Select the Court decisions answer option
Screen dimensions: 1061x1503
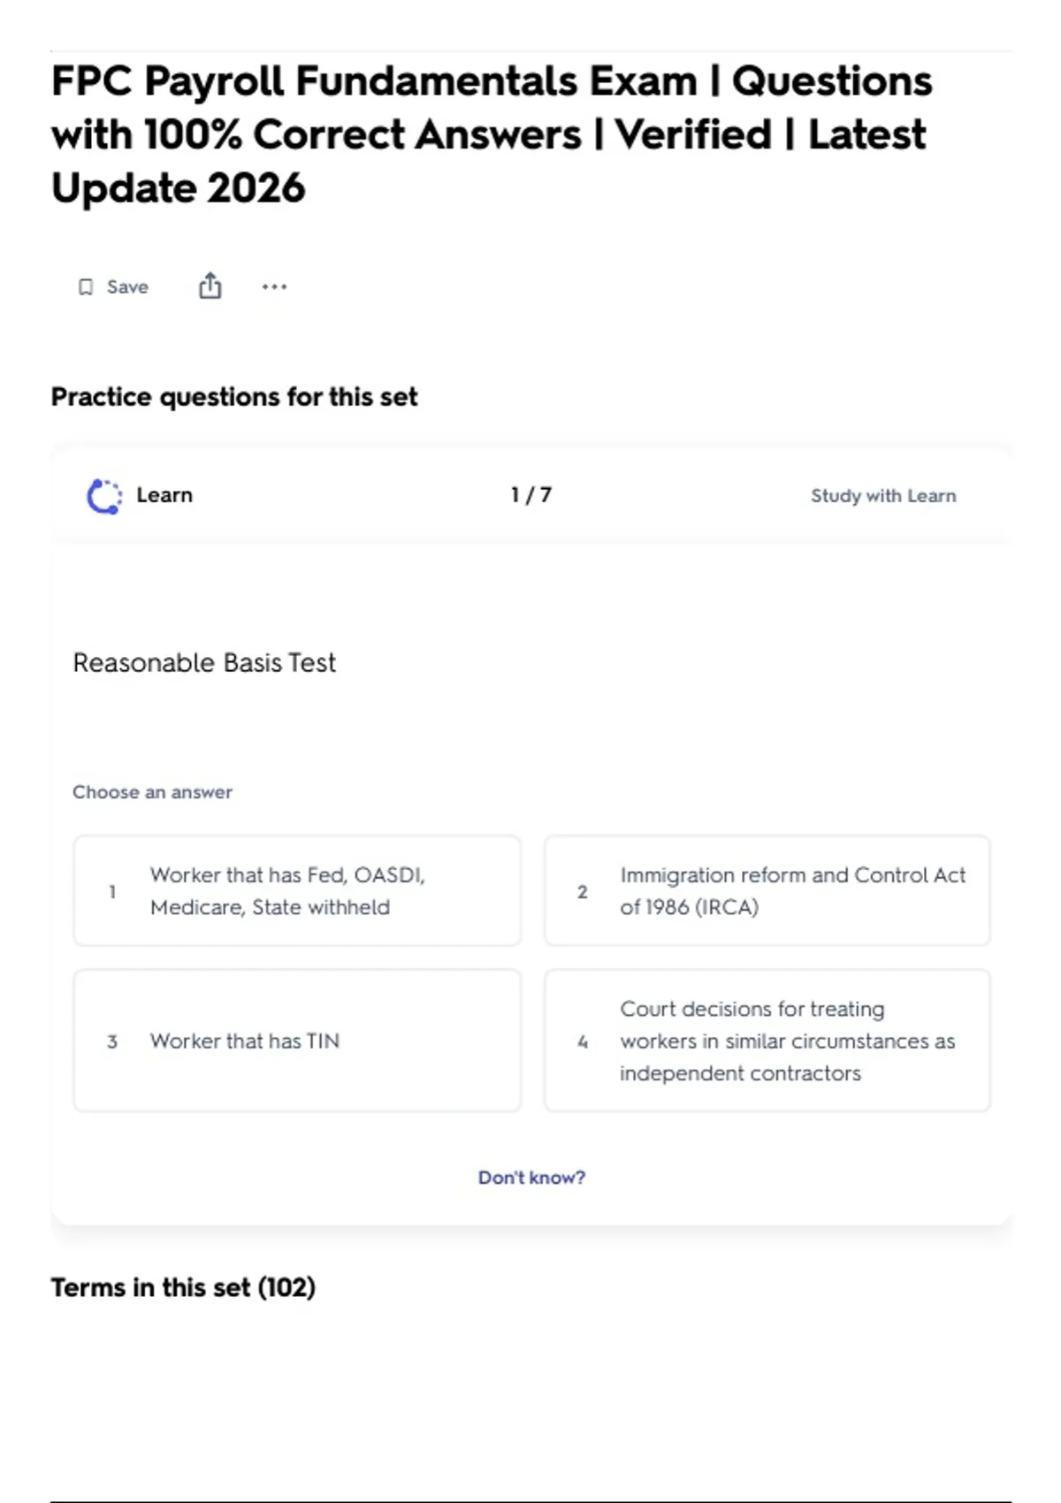(x=767, y=1041)
